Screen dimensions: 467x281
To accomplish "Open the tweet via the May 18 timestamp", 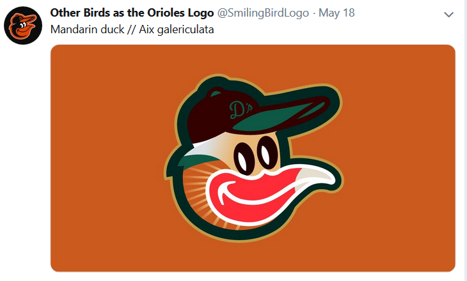I will [x=336, y=13].
